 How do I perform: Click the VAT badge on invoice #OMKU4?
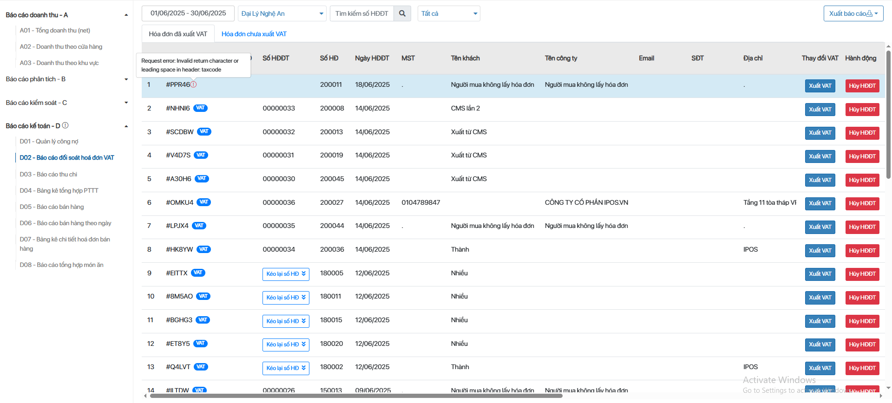click(x=203, y=202)
